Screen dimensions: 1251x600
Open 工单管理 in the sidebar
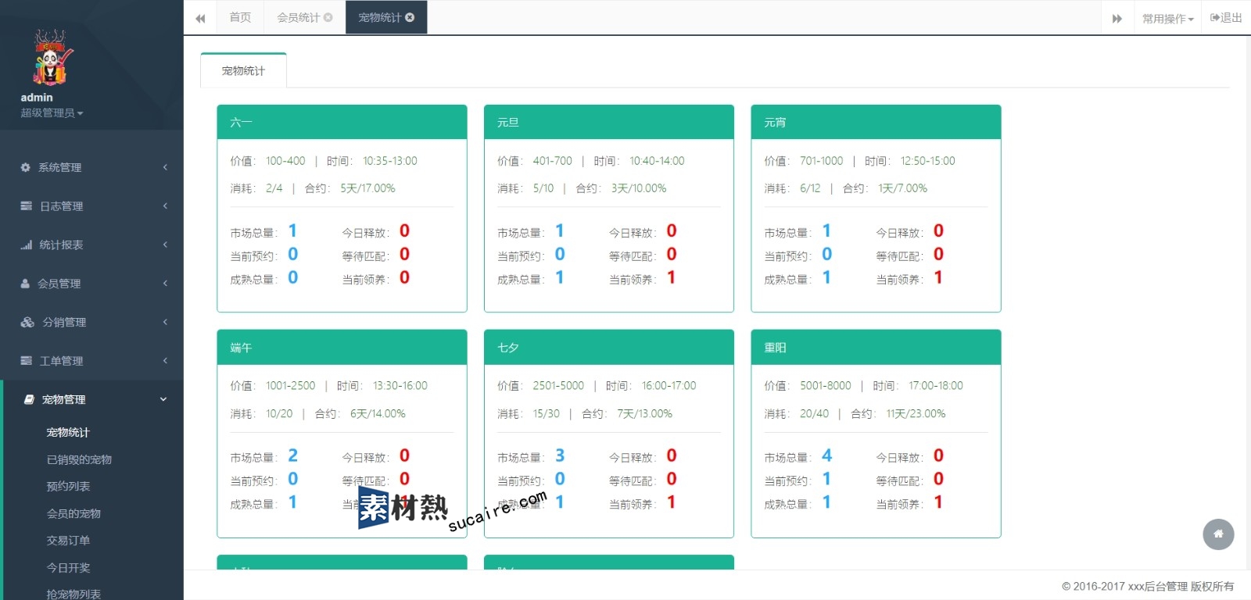coord(91,361)
